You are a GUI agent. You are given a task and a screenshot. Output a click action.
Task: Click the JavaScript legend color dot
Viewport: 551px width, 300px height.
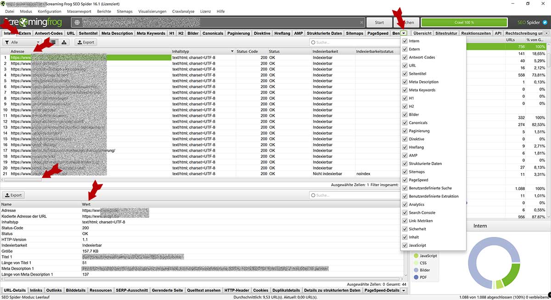416,256
